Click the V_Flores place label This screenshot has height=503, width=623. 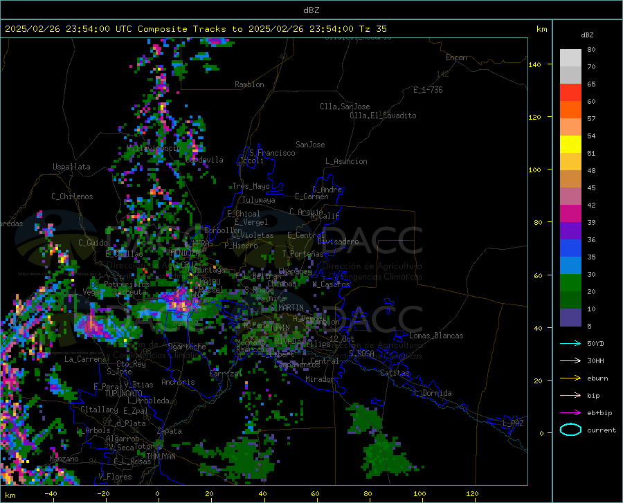115,477
